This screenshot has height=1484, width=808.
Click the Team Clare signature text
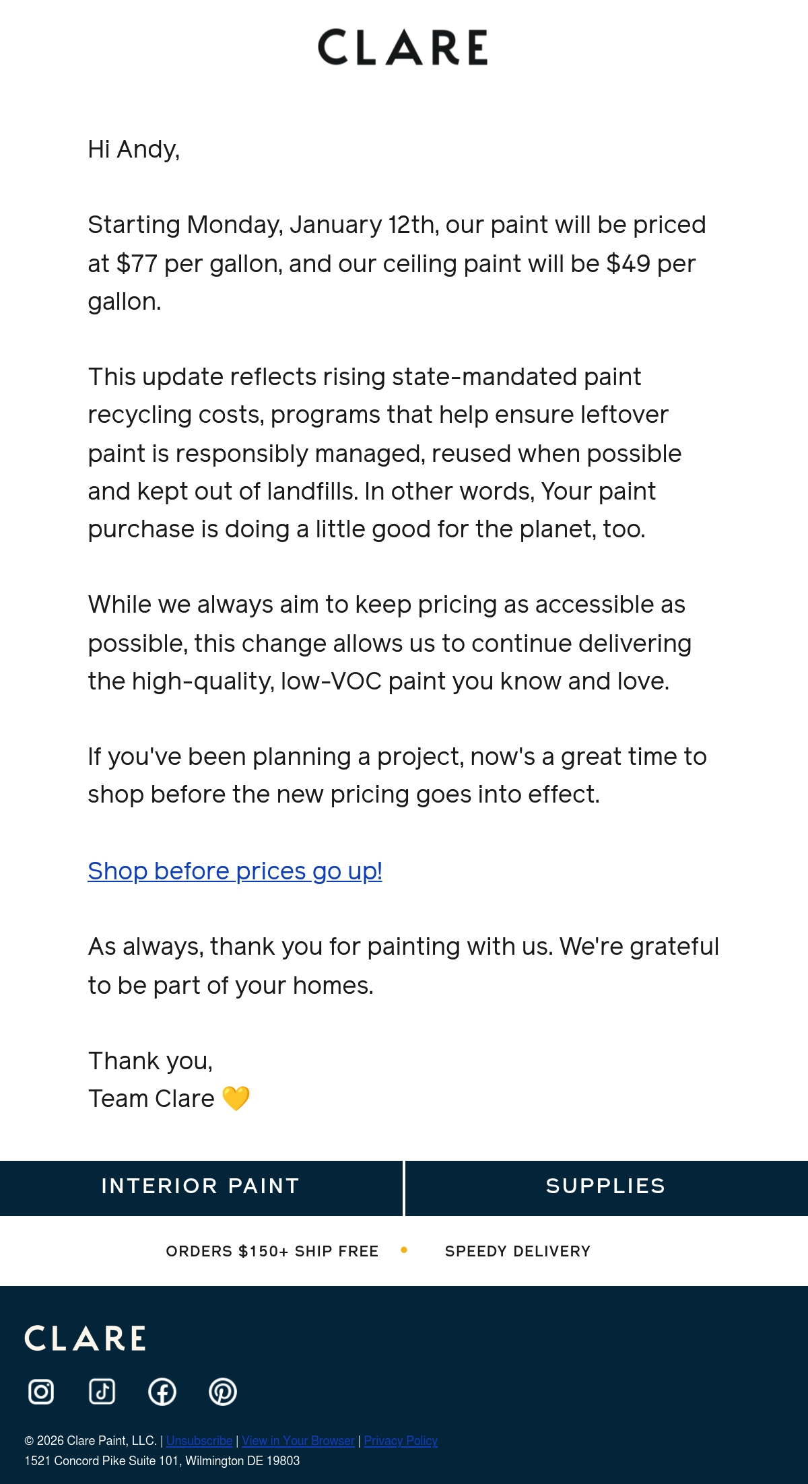[x=151, y=1098]
